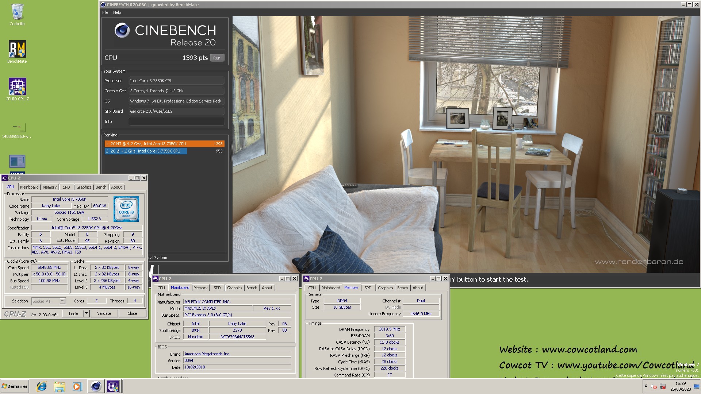
Task: Open Graphics tab in CPU-Z Mainboard window
Action: pos(234,288)
